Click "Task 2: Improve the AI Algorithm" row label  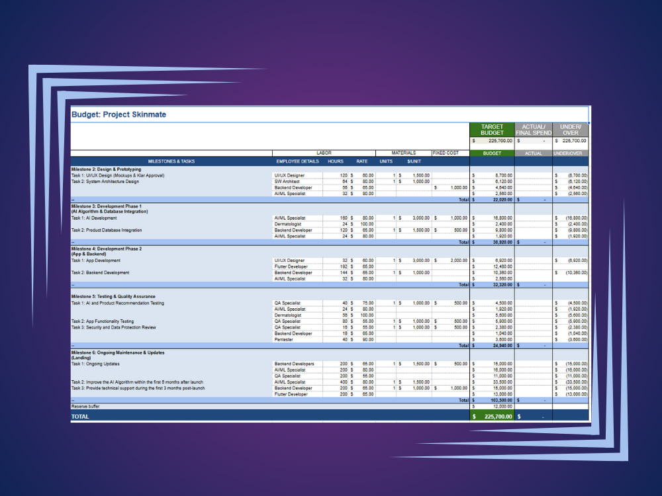[x=137, y=382]
